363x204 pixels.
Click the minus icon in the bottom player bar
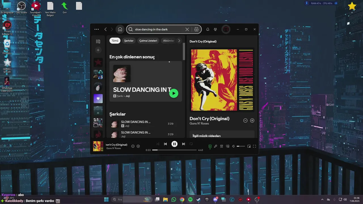click(x=133, y=146)
